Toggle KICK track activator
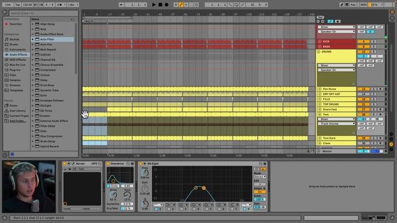397x223 pixels. [364, 42]
